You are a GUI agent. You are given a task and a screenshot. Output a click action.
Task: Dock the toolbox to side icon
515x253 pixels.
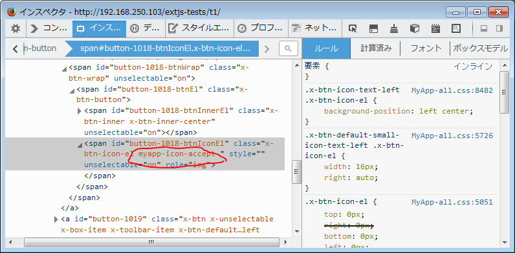(499, 29)
